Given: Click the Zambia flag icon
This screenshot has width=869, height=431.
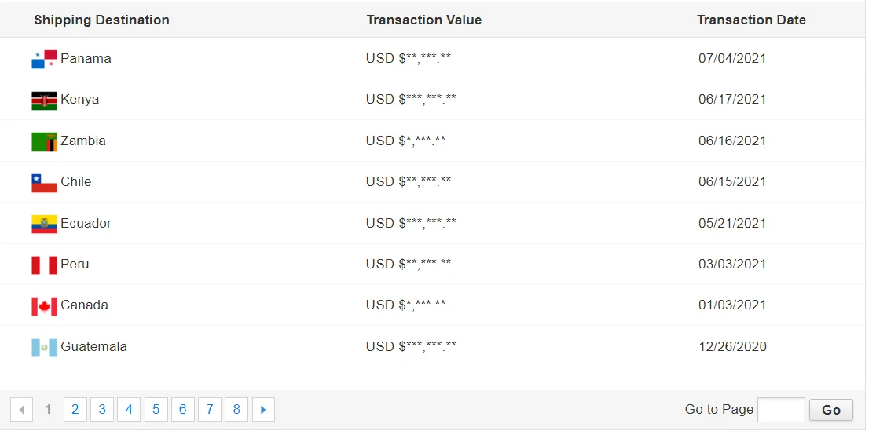Looking at the screenshot, I should (x=44, y=141).
